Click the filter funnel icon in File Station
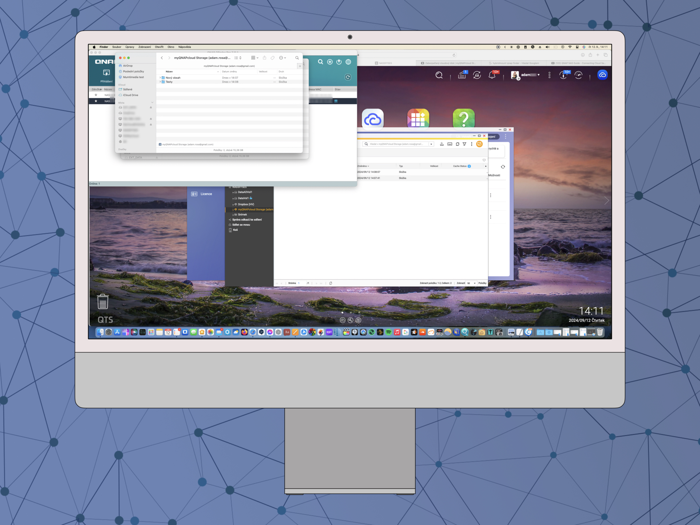 click(x=464, y=144)
